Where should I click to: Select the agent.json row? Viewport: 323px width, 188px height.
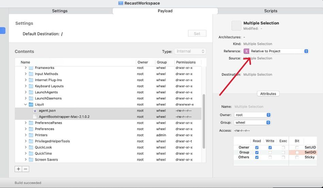108,111
